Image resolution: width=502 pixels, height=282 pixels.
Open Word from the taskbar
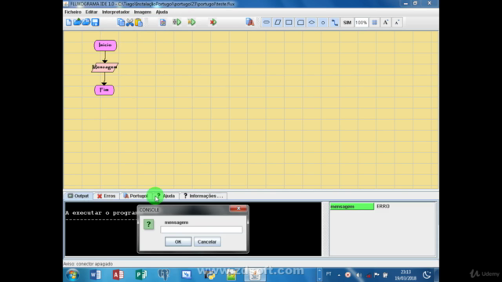point(95,275)
